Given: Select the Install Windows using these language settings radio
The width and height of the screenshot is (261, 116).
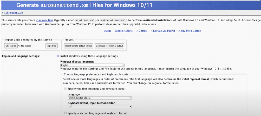Looking at the screenshot, I should pos(58,56).
